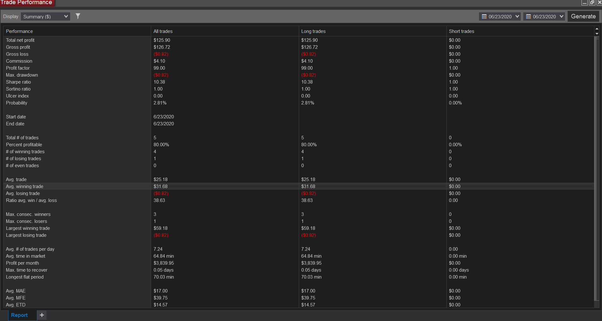602x321 pixels.
Task: Add a new tab with plus button
Action: (42, 315)
